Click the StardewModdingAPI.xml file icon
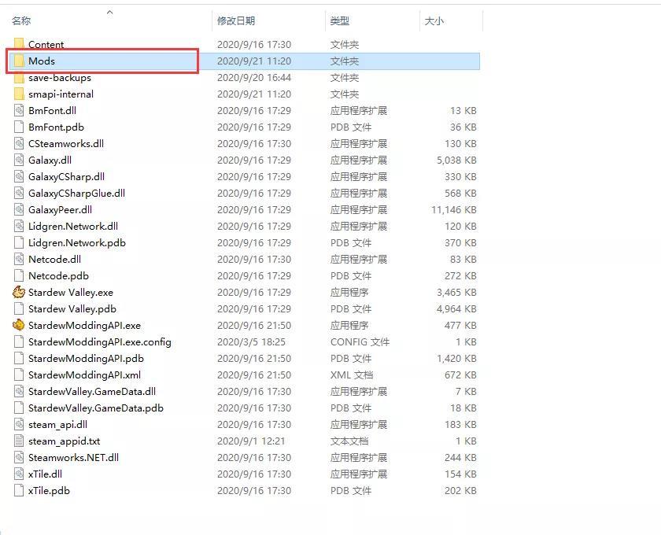 coord(19,374)
